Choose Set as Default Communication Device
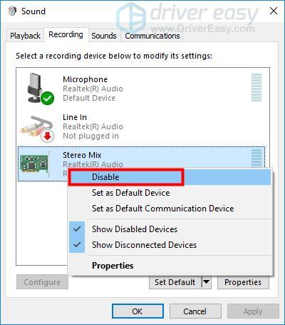The height and width of the screenshot is (325, 285). (x=163, y=209)
